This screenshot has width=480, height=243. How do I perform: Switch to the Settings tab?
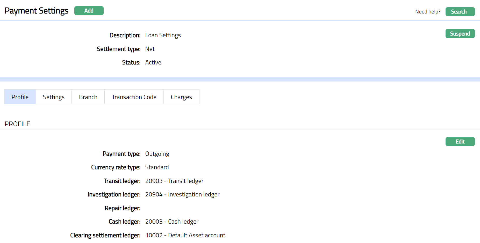54,97
